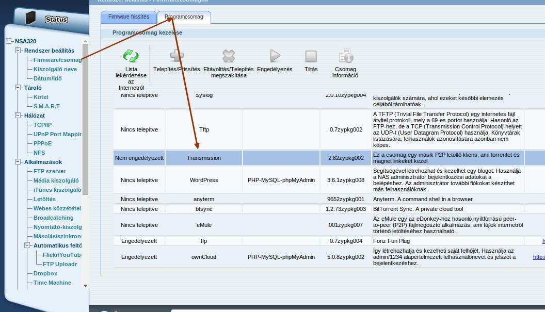
Task: Open NFS settings
Action: (39, 153)
